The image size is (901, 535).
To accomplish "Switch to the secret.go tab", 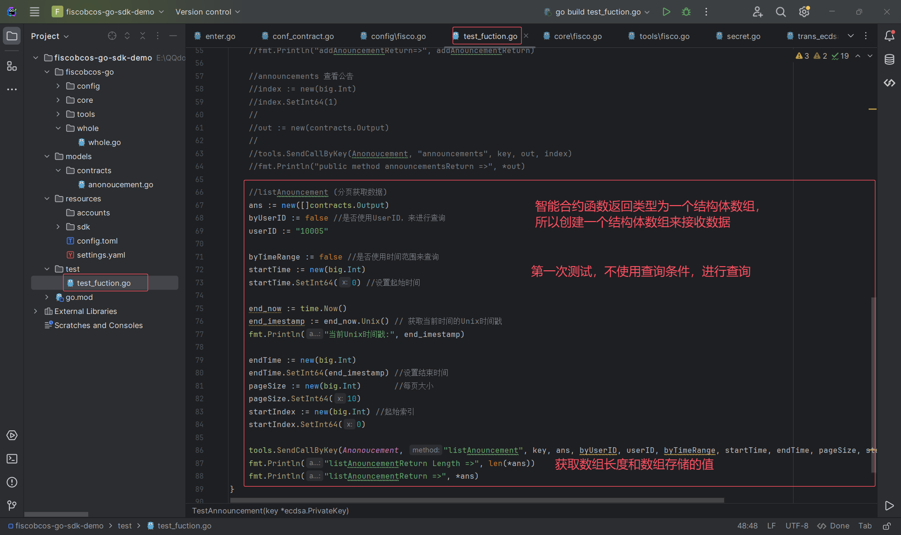I will click(x=743, y=36).
